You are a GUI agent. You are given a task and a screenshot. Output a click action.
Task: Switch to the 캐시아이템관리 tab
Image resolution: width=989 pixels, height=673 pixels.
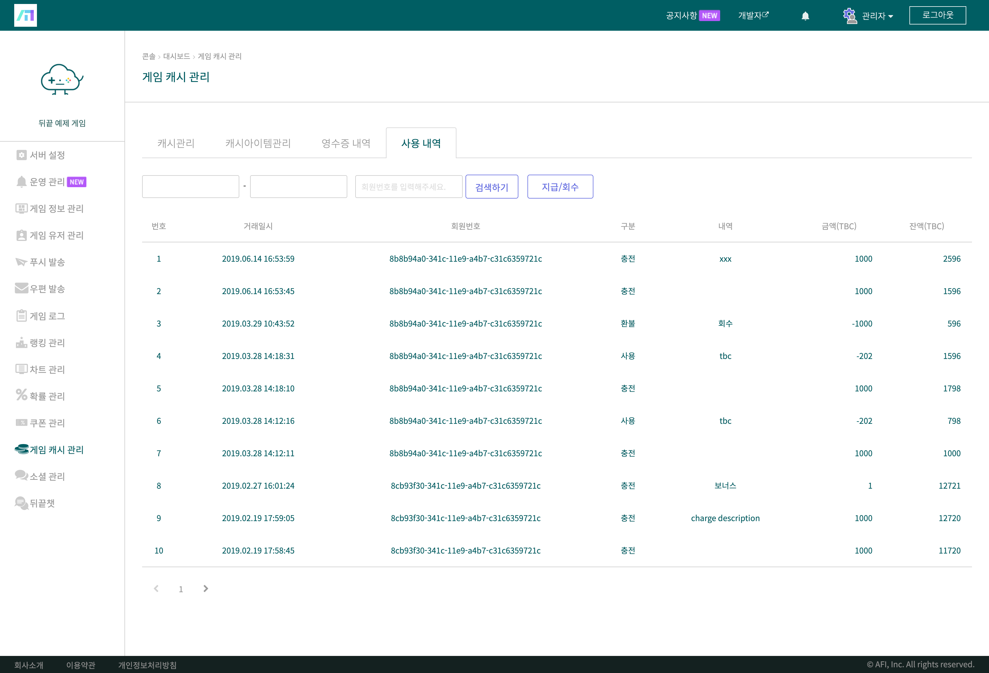click(x=258, y=143)
